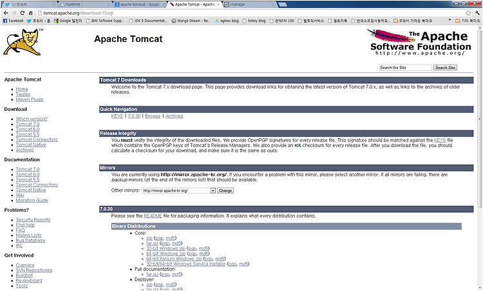This screenshot has height=291, width=483.
Task: Open the Bug Database link
Action: [x=30, y=241]
